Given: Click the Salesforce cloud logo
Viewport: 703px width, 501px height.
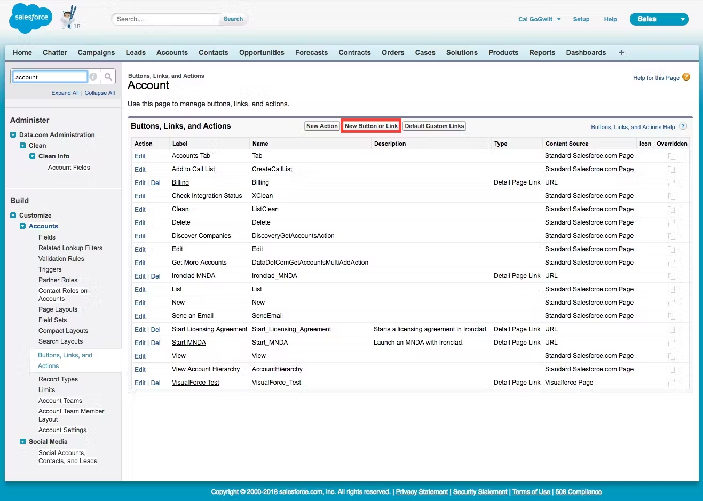Looking at the screenshot, I should click(x=29, y=18).
